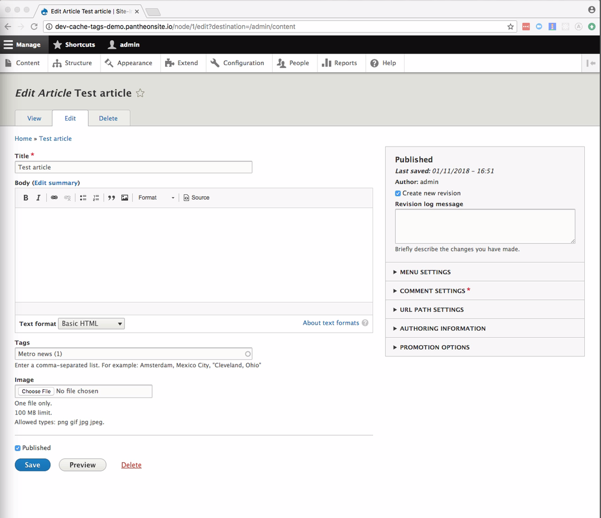
Task: Uncheck the Create new revision checkbox
Action: point(398,193)
